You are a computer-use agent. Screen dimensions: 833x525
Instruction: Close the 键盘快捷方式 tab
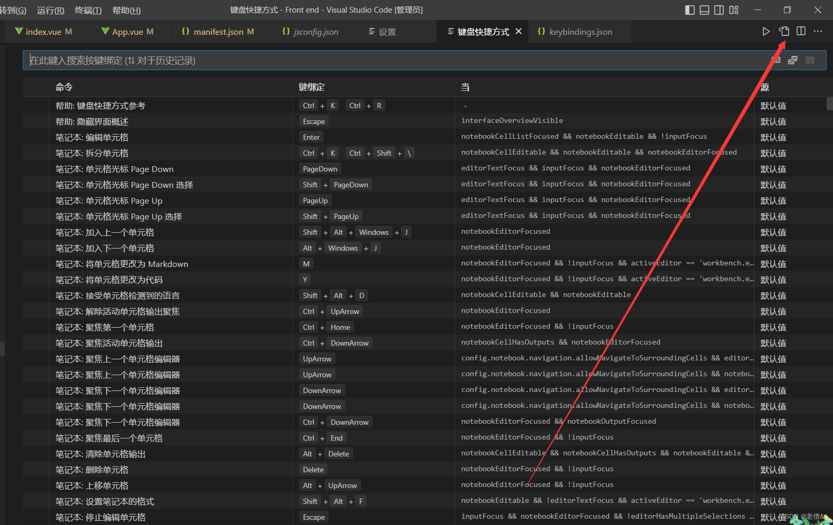pos(519,32)
